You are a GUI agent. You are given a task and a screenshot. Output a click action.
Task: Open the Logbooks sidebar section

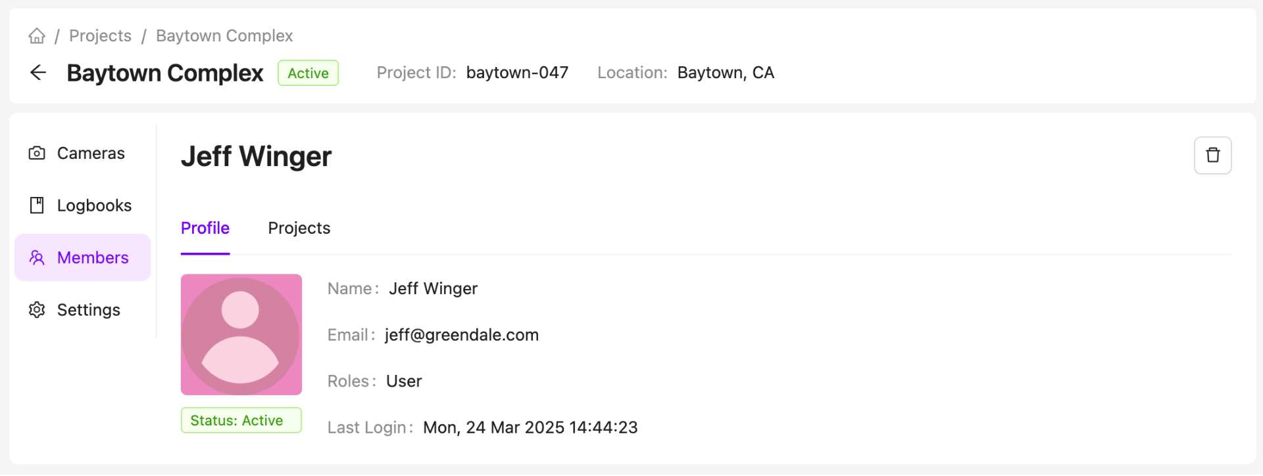tap(94, 206)
